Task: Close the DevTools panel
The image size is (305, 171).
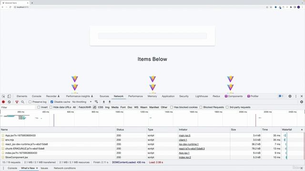Action: point(302,96)
